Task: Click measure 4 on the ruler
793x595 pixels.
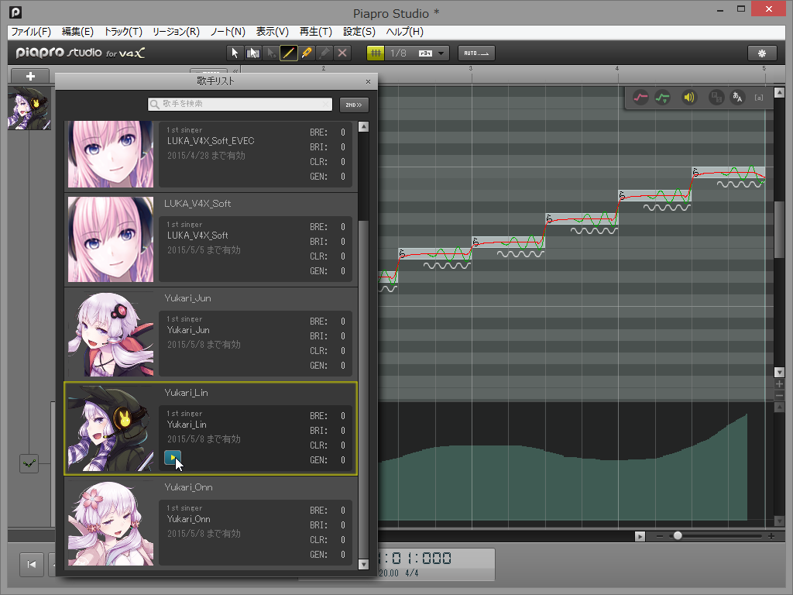Action: tap(617, 68)
